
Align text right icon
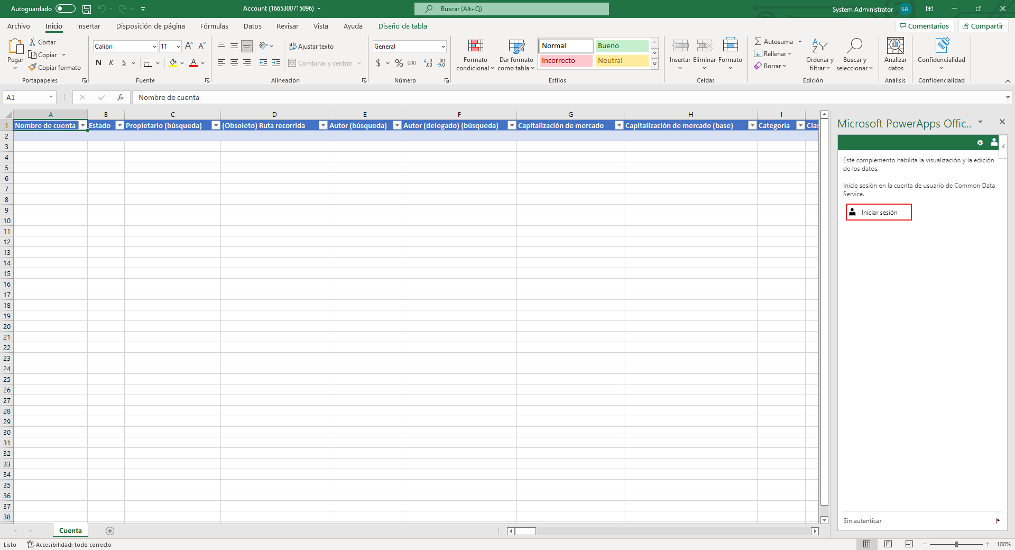247,63
